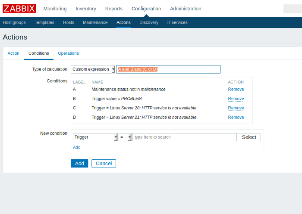Click the custom expression formula field
302x214 pixels.
pos(168,69)
